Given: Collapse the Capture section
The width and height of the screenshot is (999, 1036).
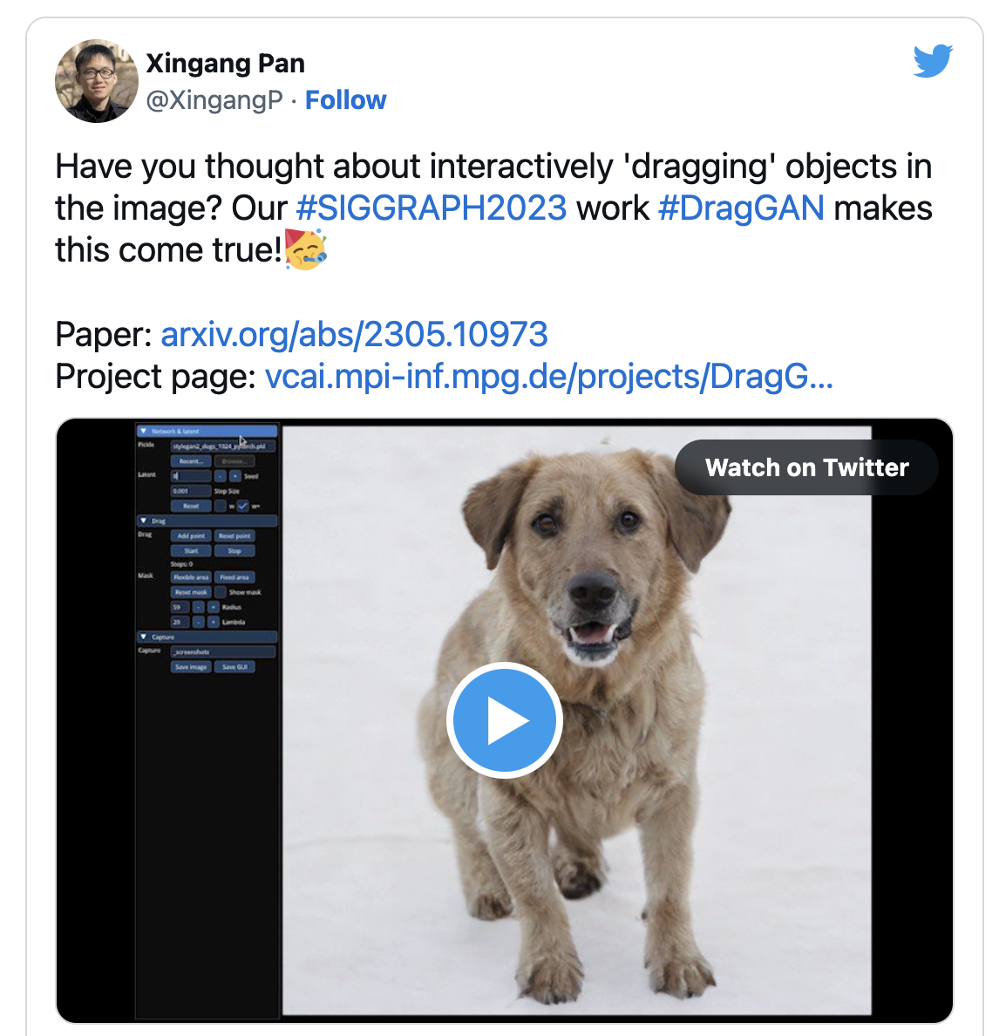Looking at the screenshot, I should pyautogui.click(x=207, y=637).
